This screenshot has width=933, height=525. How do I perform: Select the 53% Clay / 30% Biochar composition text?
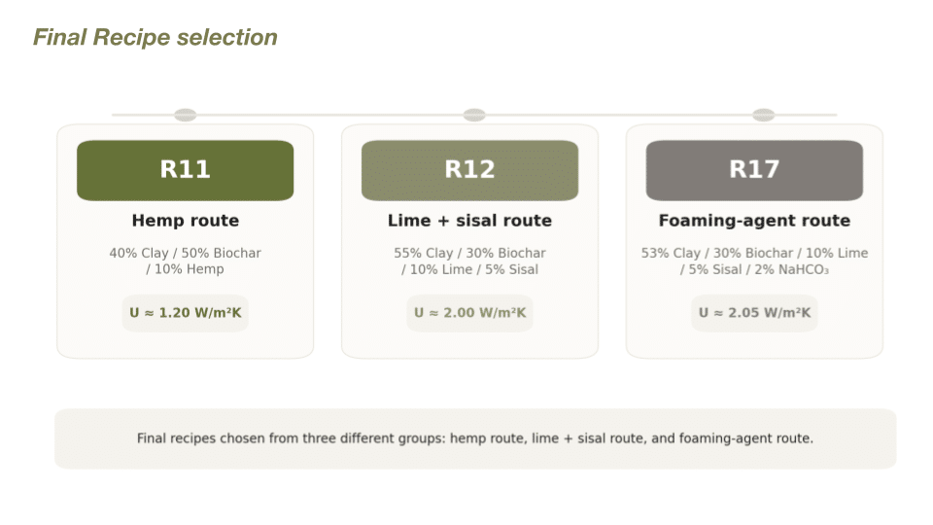pos(754,253)
